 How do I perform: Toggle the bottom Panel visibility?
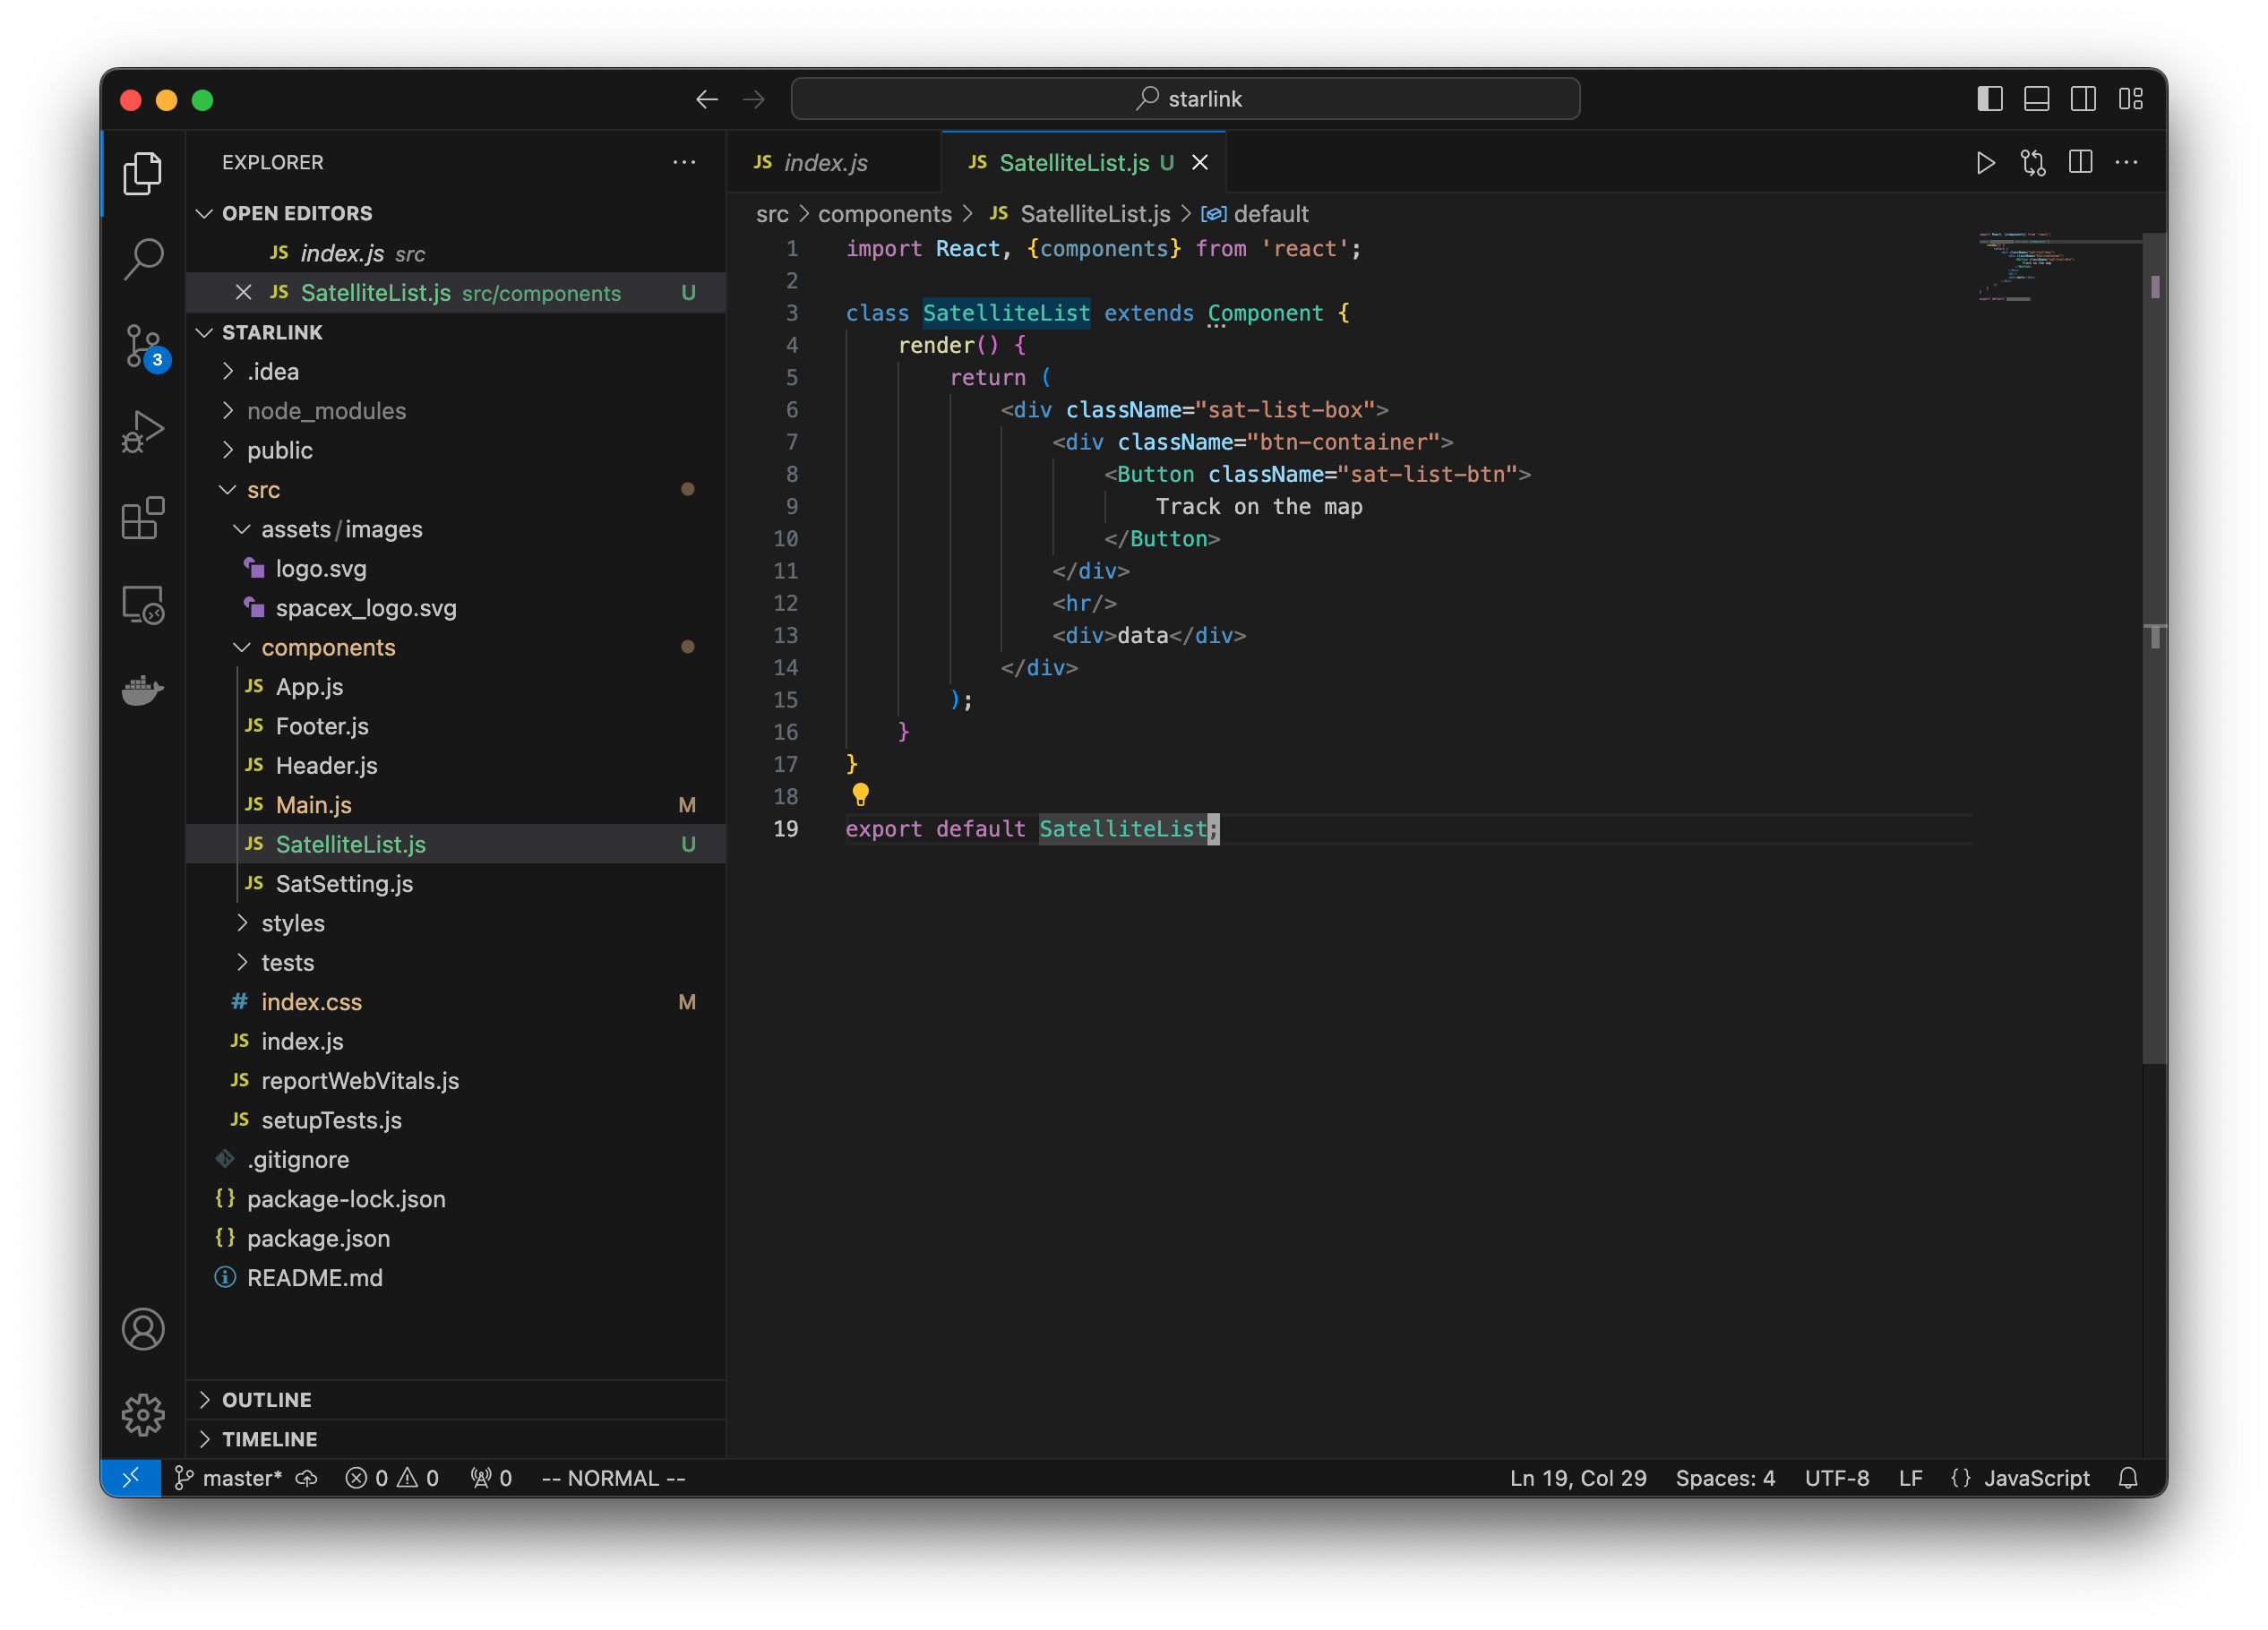2037,99
